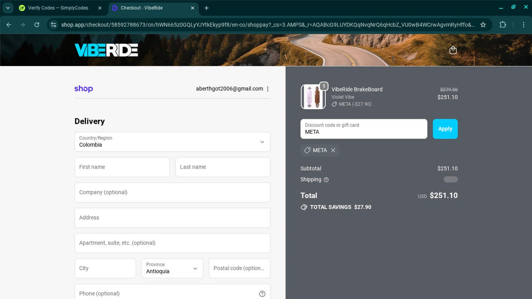
Task: Click the First name field
Action: [122, 167]
